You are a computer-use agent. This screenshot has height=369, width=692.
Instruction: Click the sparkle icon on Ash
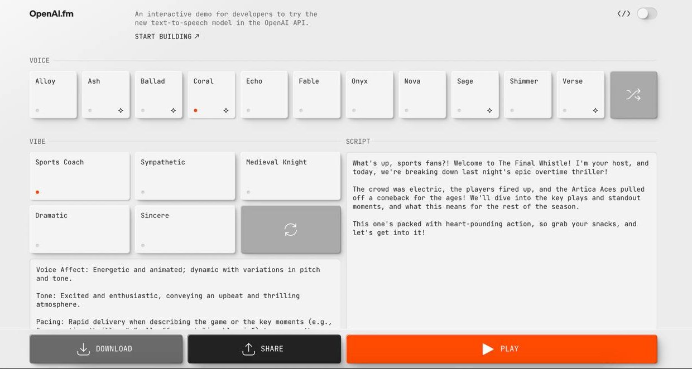(x=121, y=110)
